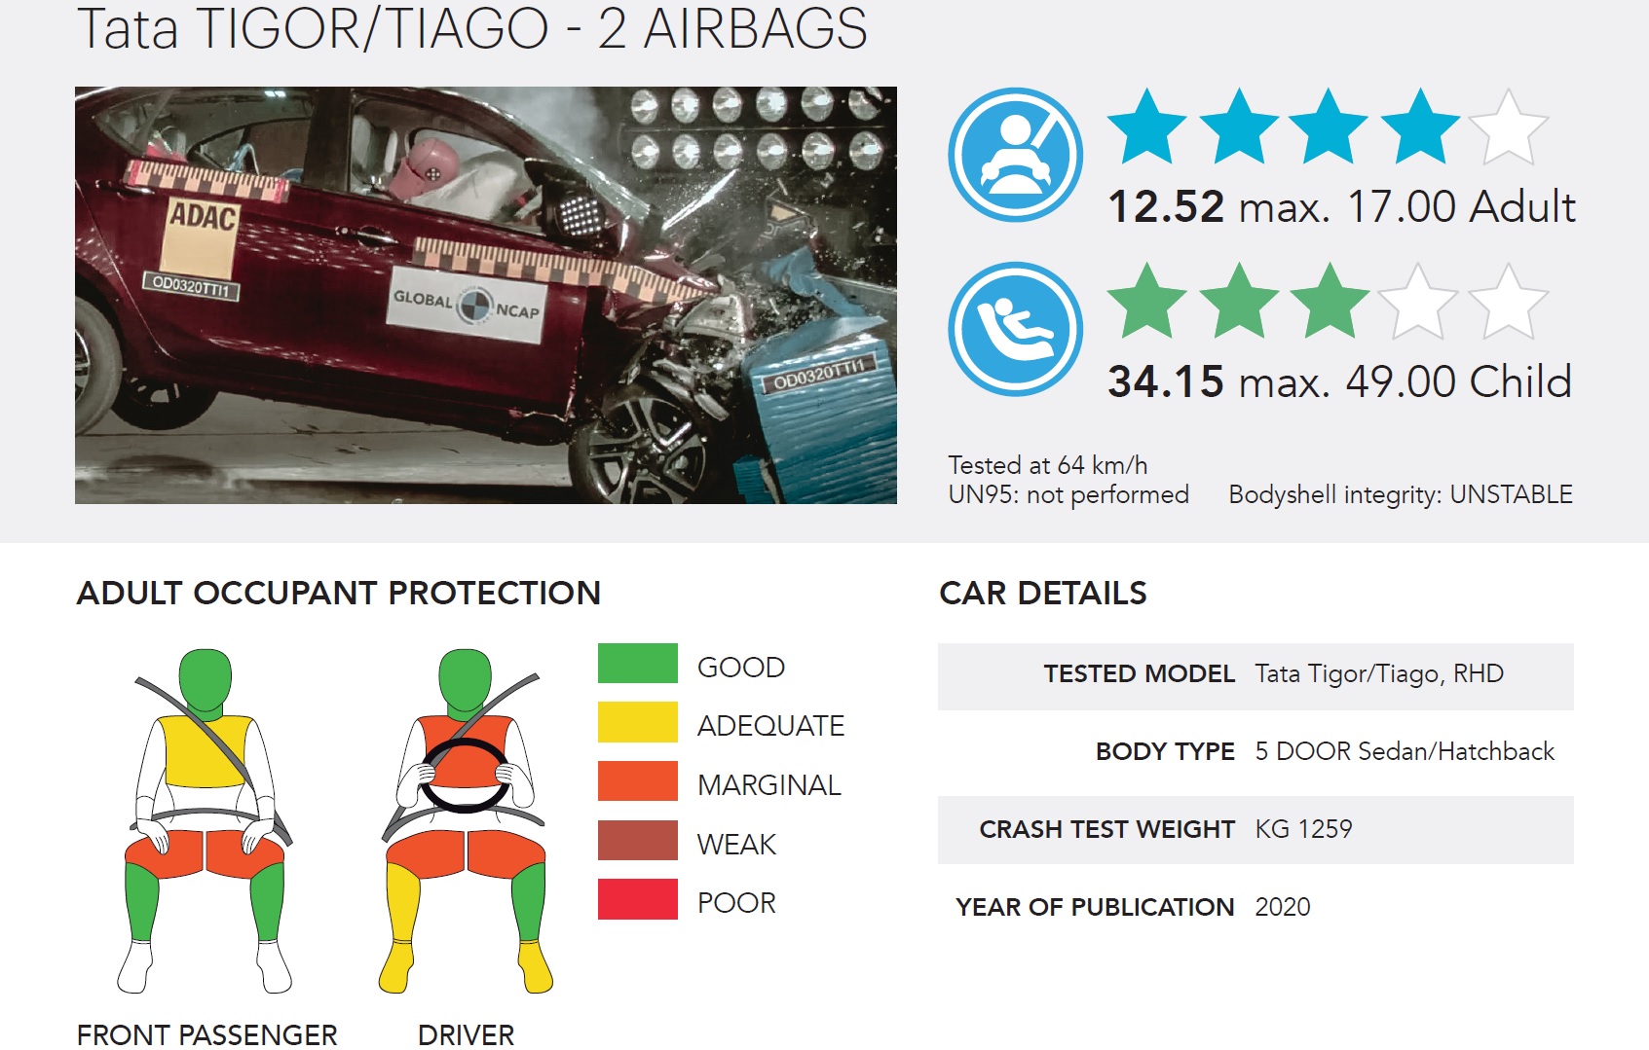Screen dimensions: 1649x1050
Task: Click the TESTED MODEL details row
Action: 1255,675
